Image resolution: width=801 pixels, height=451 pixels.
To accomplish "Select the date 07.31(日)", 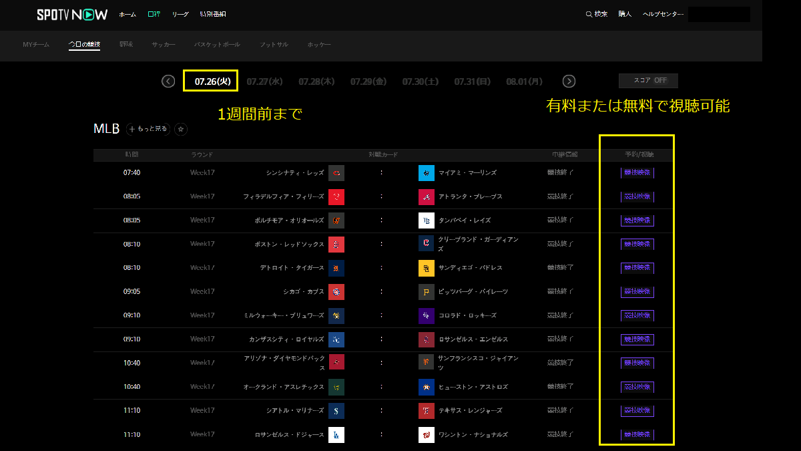I will pyautogui.click(x=473, y=82).
